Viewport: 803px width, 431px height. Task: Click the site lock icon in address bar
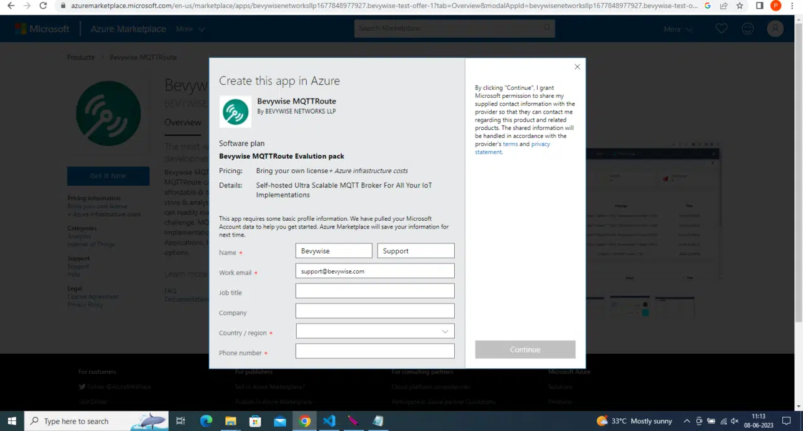point(62,6)
